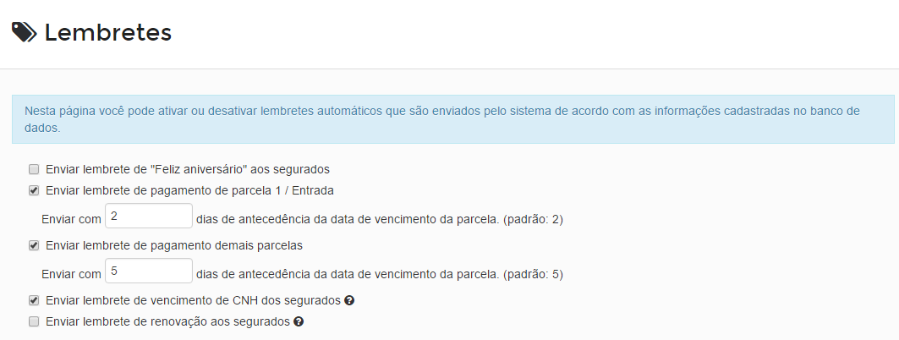Click label text mentioning "Feliz aniversário"
The width and height of the screenshot is (899, 340).
188,170
